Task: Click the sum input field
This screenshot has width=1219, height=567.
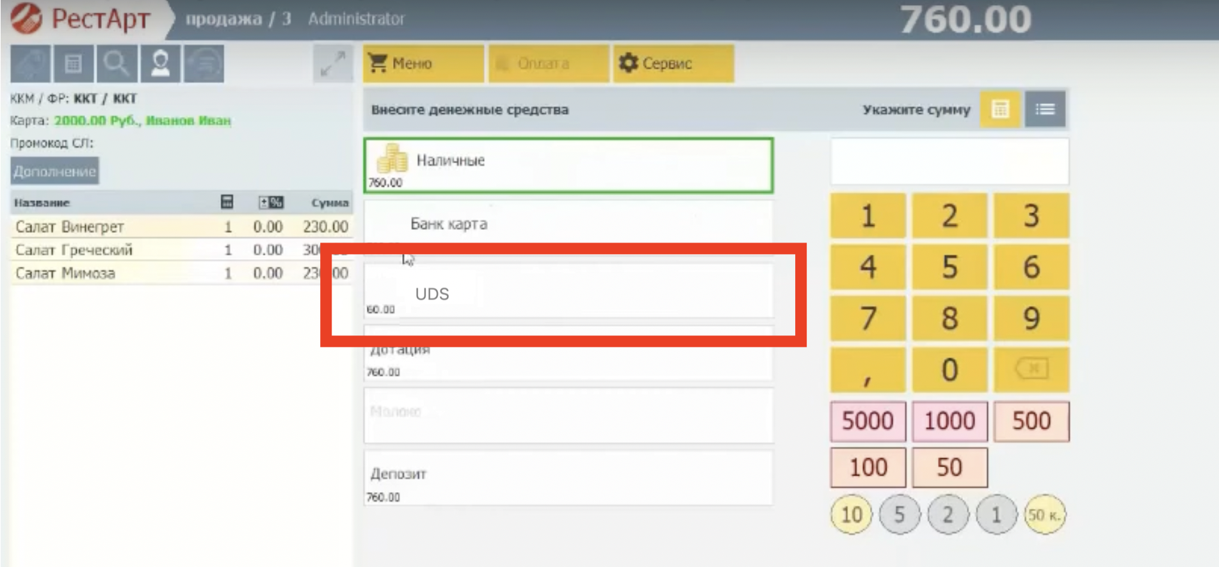Action: coord(949,161)
